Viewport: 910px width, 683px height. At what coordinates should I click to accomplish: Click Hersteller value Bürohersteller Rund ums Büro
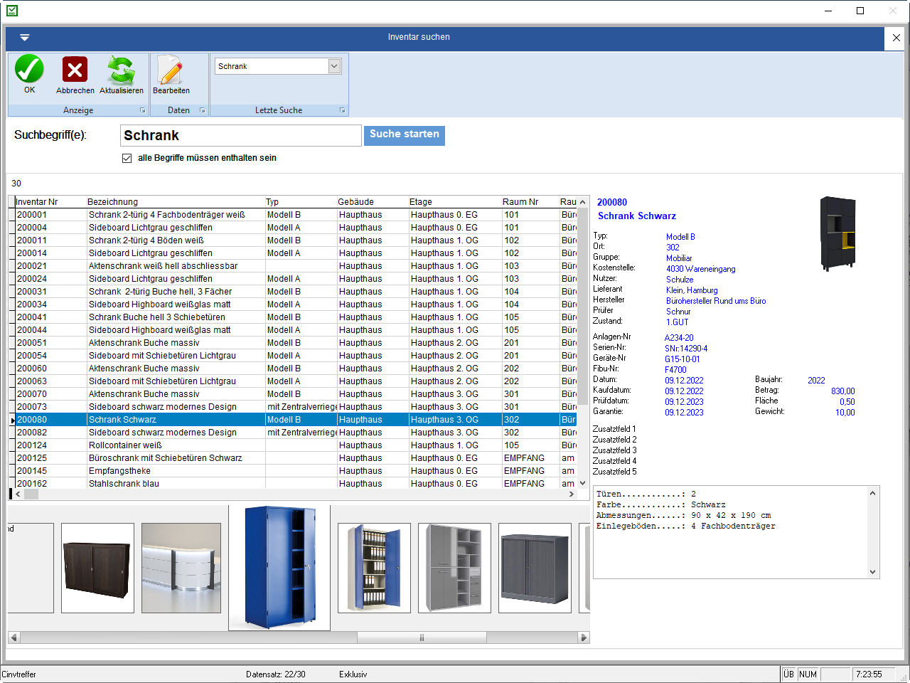[x=716, y=301]
